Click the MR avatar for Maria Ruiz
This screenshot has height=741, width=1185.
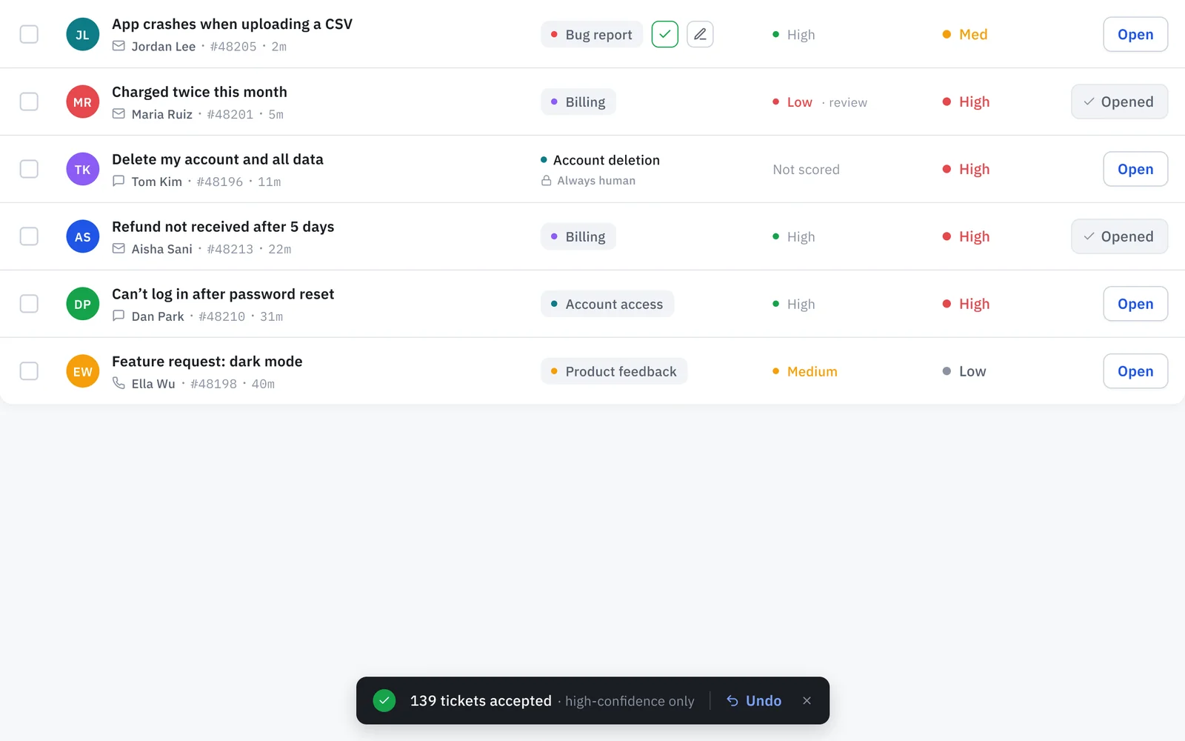(x=82, y=102)
